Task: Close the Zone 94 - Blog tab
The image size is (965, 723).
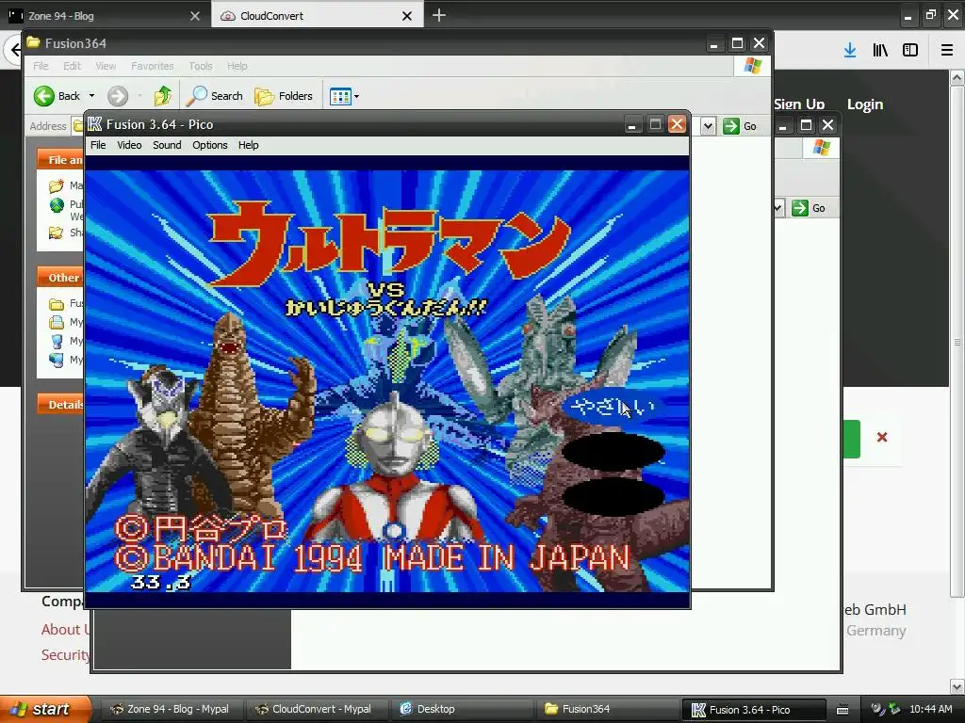Action: click(195, 16)
